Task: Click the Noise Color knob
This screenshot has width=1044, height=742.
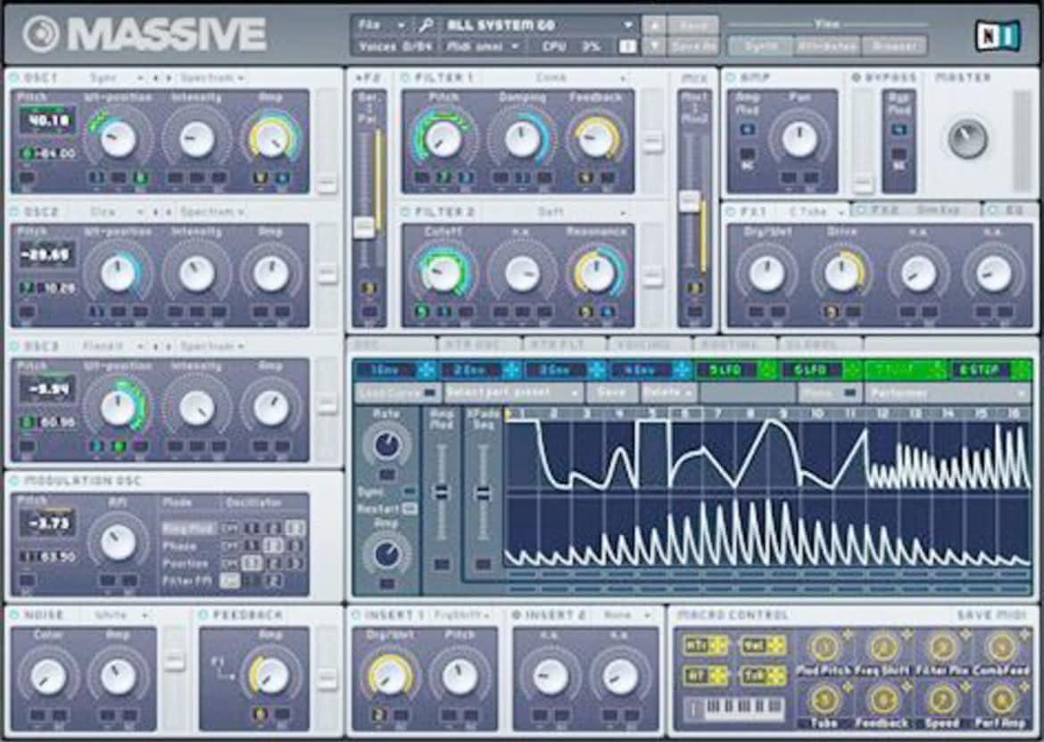Action: tap(48, 677)
